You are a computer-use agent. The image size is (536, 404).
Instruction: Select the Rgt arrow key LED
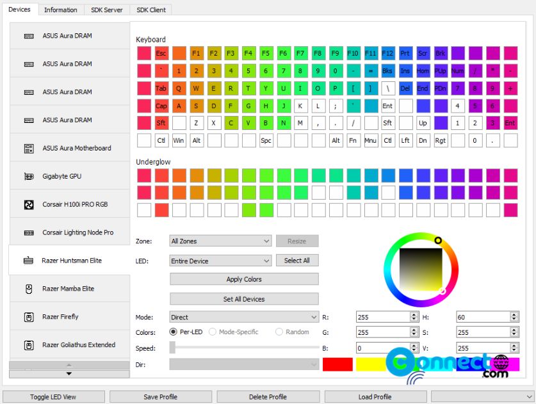point(441,140)
